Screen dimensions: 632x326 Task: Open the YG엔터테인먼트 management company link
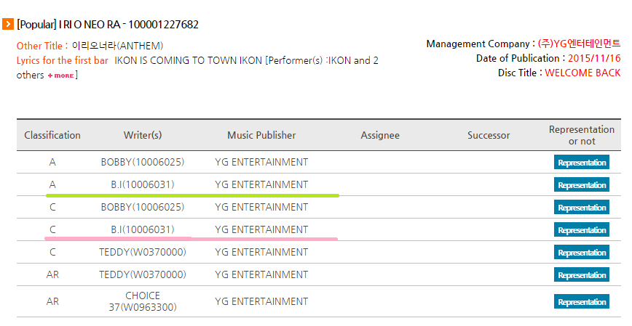tap(579, 44)
